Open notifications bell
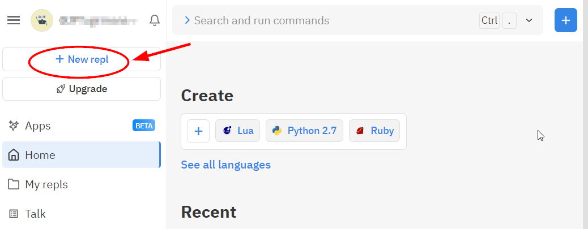The height and width of the screenshot is (229, 588). click(154, 20)
